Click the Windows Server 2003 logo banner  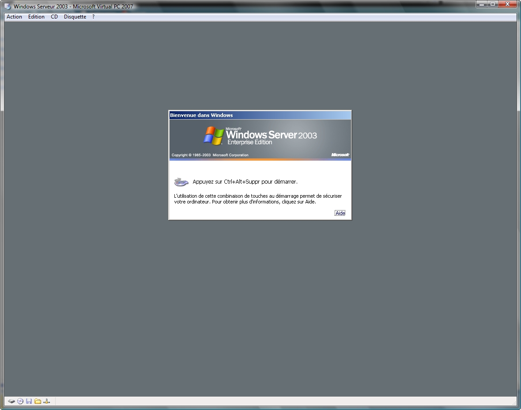click(x=260, y=139)
